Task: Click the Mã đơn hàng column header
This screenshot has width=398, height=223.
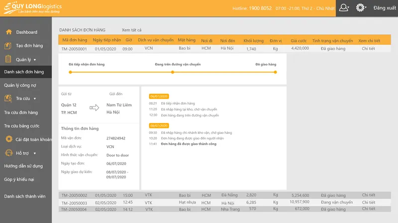Action: pos(75,40)
